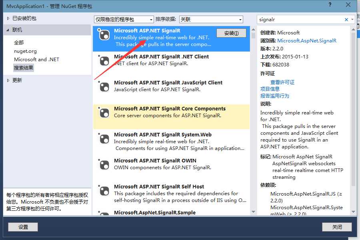Screen dimensions: 360x240
Task: Click the package list scroll-down arrow
Action: (x=253, y=212)
